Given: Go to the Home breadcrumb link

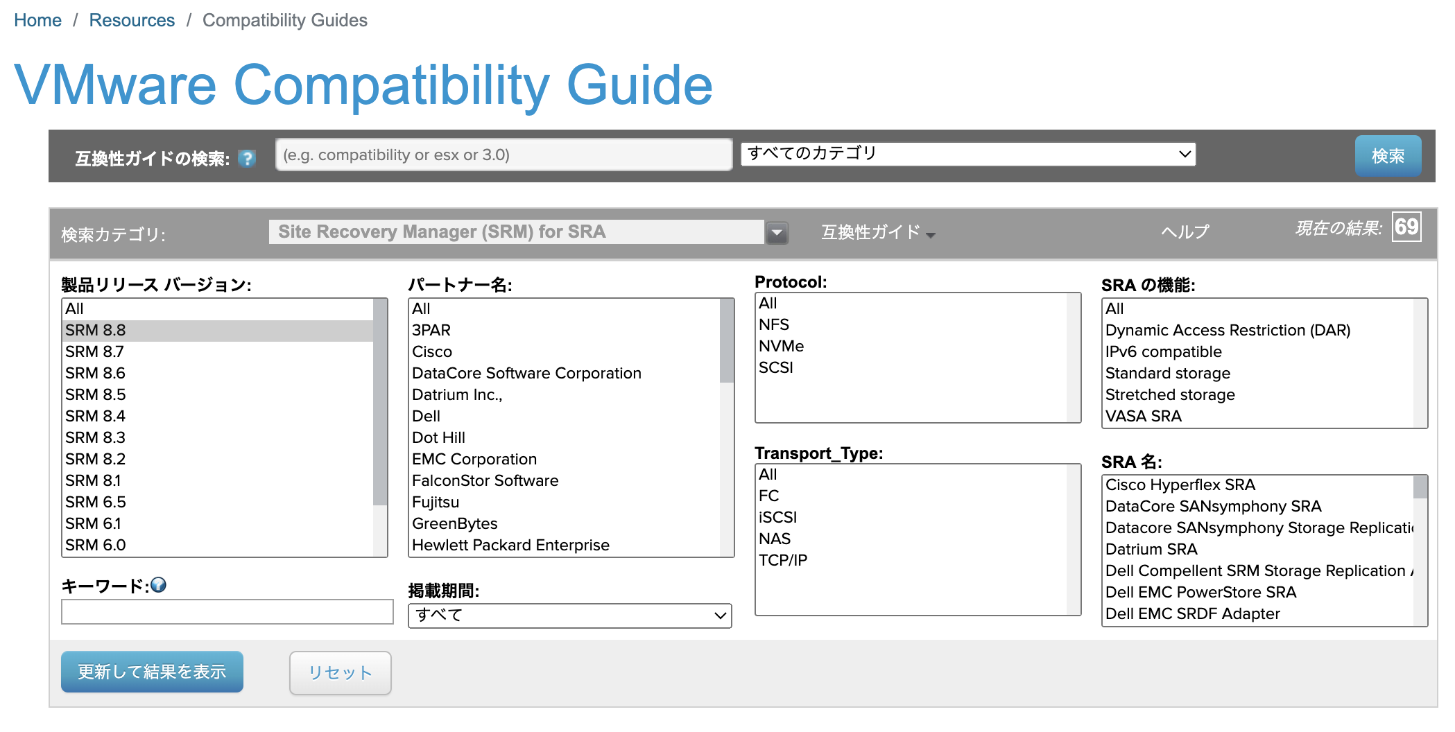Looking at the screenshot, I should pyautogui.click(x=37, y=20).
